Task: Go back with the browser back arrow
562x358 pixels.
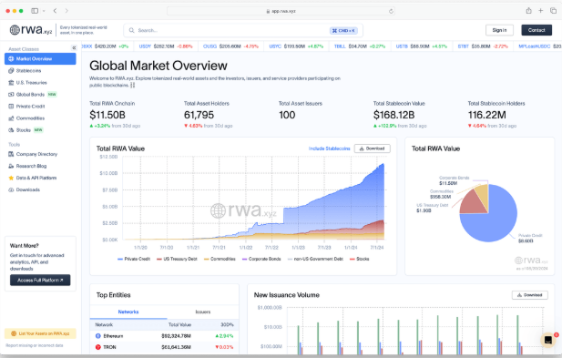Action: click(x=55, y=11)
